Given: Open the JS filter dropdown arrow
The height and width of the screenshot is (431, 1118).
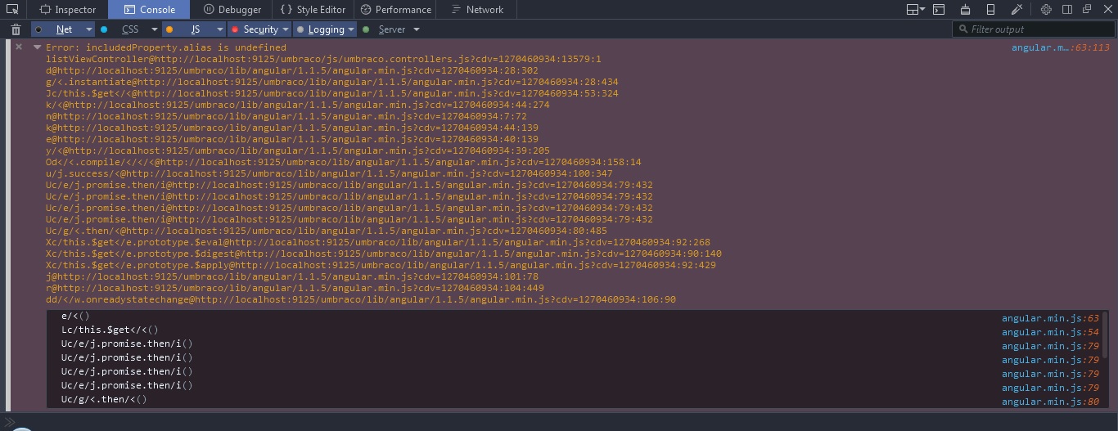Looking at the screenshot, I should tap(219, 29).
